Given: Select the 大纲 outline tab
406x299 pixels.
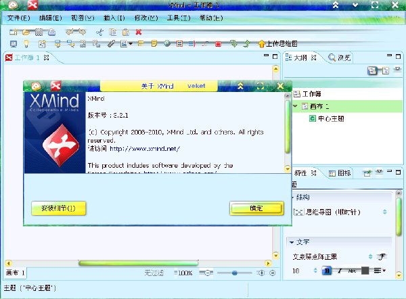Looking at the screenshot, I should pyautogui.click(x=300, y=57).
